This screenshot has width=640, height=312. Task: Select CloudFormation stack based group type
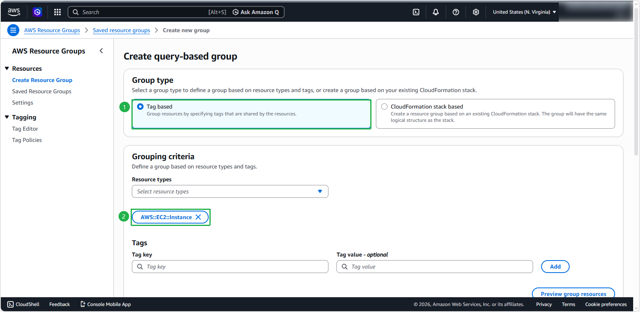point(495,114)
